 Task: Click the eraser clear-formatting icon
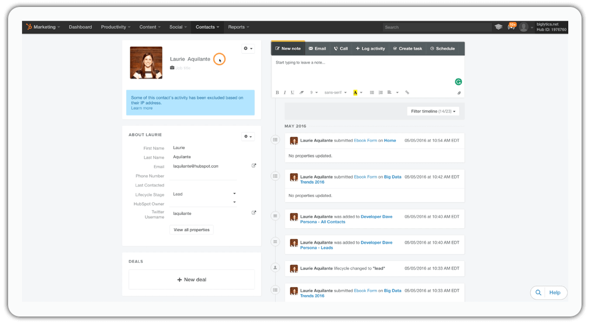301,92
